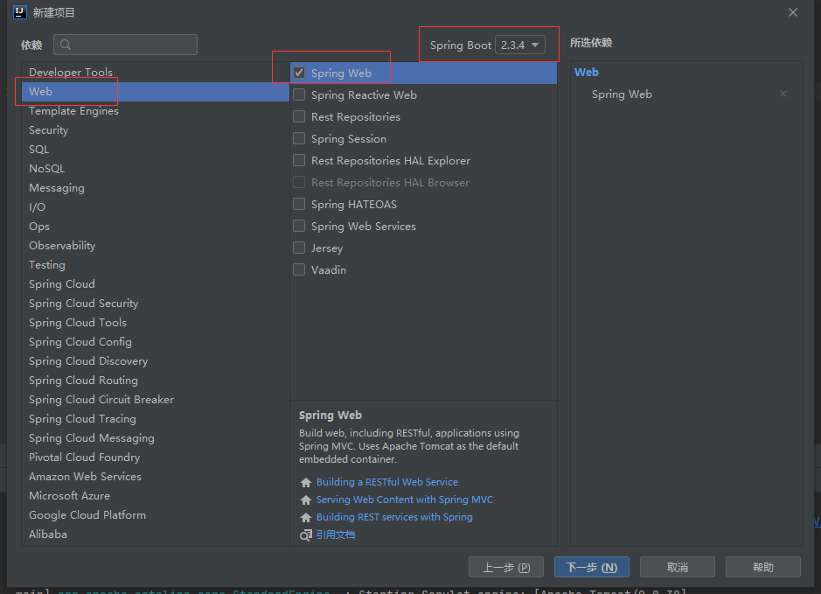The image size is (821, 594).
Task: Check the Rest Repositories option
Action: [299, 117]
